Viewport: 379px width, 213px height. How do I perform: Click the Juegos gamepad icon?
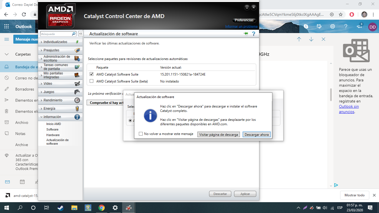[x=77, y=92]
